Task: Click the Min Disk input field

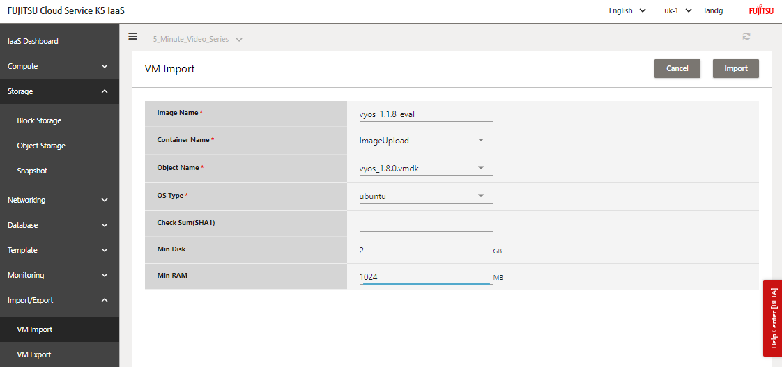Action: coord(426,251)
